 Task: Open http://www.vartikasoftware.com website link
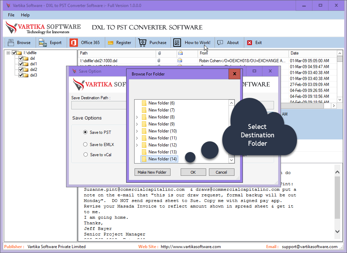click(x=191, y=247)
